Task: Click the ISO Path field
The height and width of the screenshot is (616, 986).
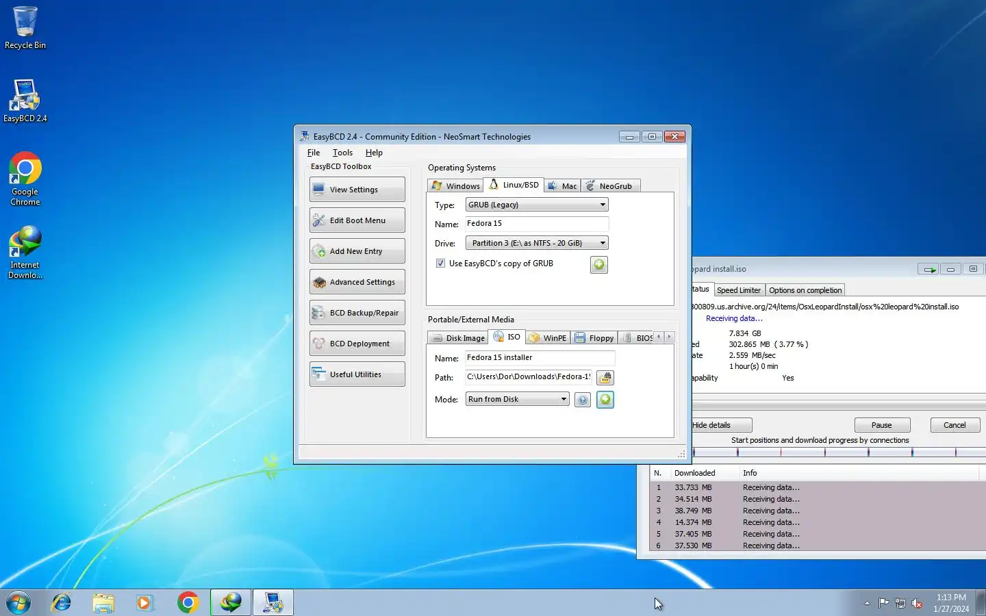Action: coord(529,376)
